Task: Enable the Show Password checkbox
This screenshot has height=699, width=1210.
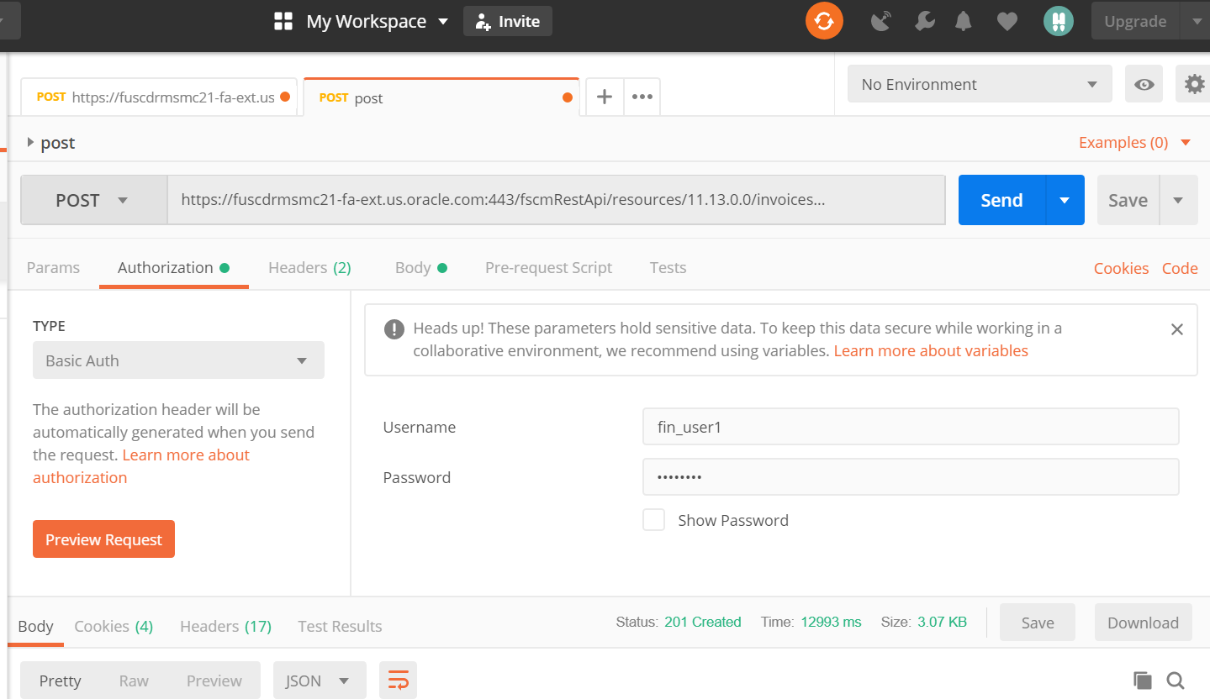Action: (653, 520)
